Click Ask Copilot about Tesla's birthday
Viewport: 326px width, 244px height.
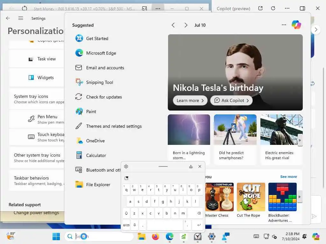click(x=231, y=100)
